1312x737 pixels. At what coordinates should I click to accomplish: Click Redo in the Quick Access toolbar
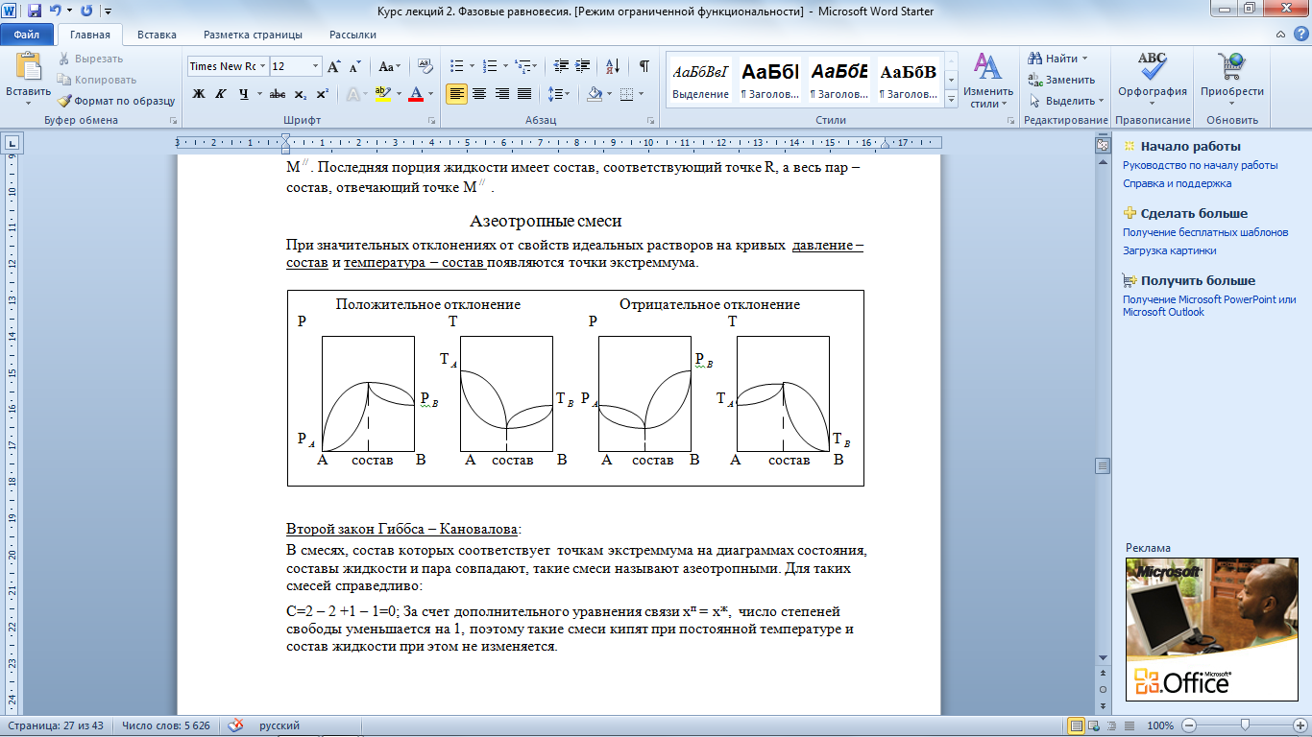pyautogui.click(x=86, y=12)
